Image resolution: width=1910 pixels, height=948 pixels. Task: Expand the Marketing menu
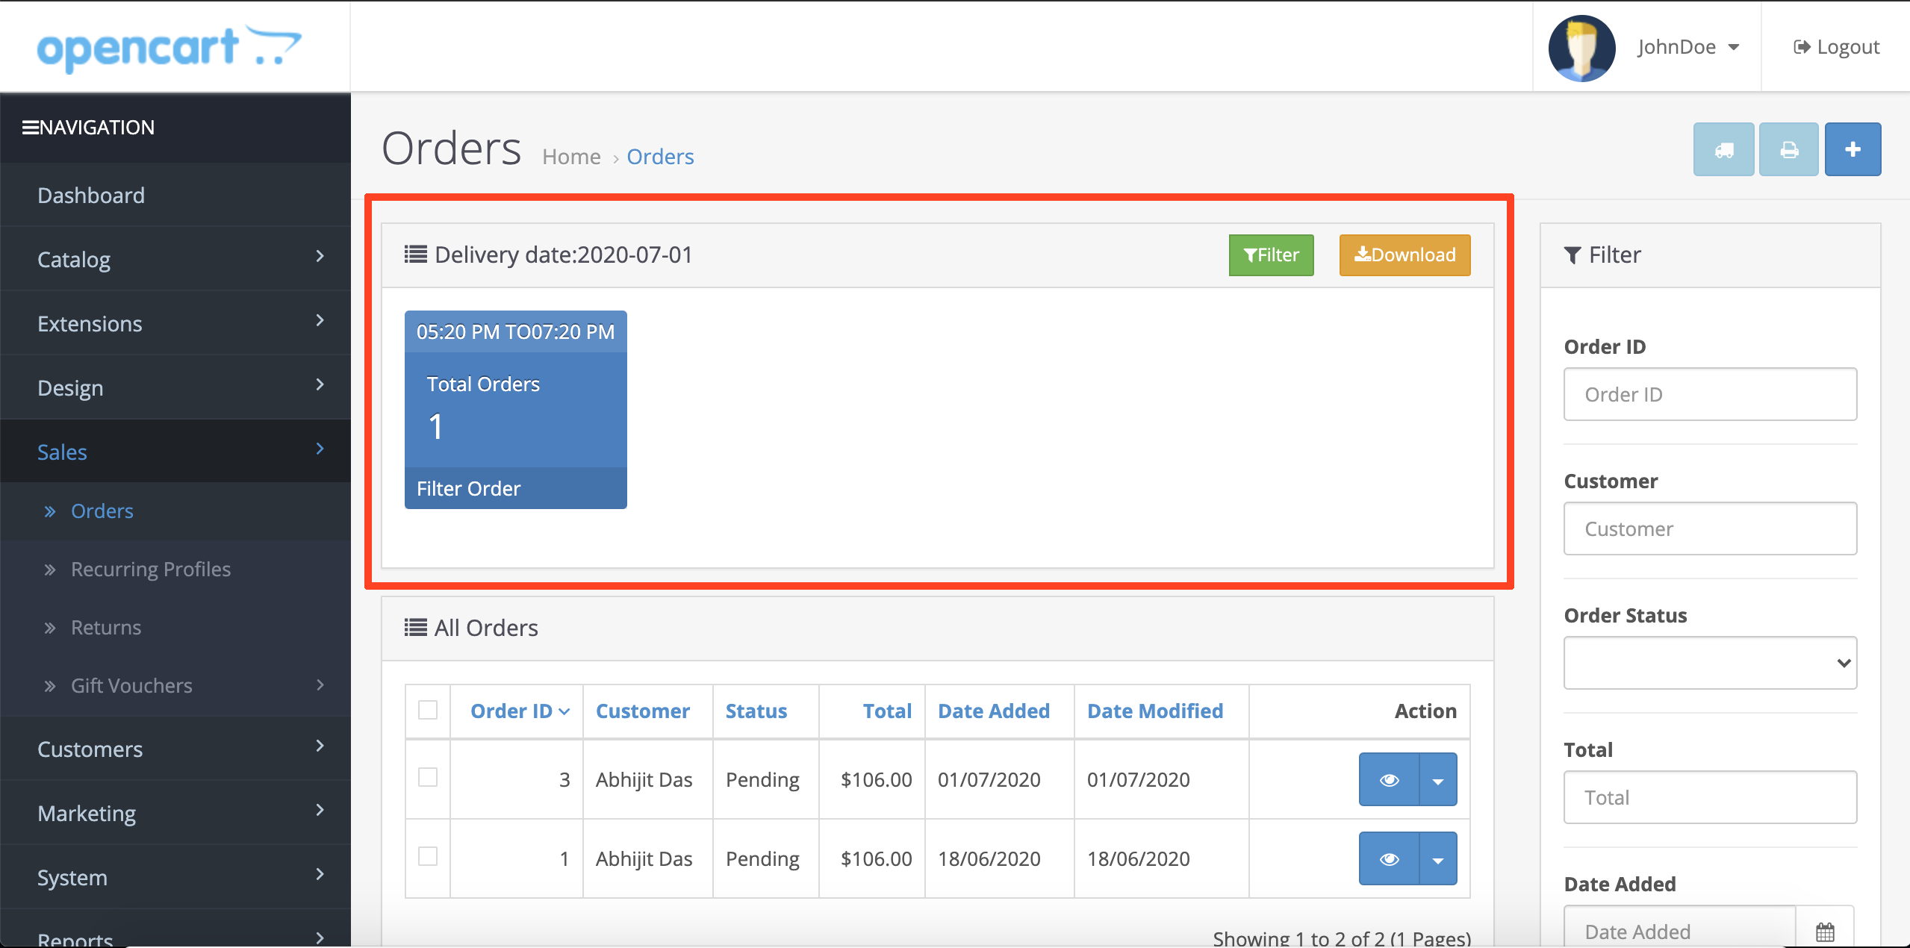[175, 814]
